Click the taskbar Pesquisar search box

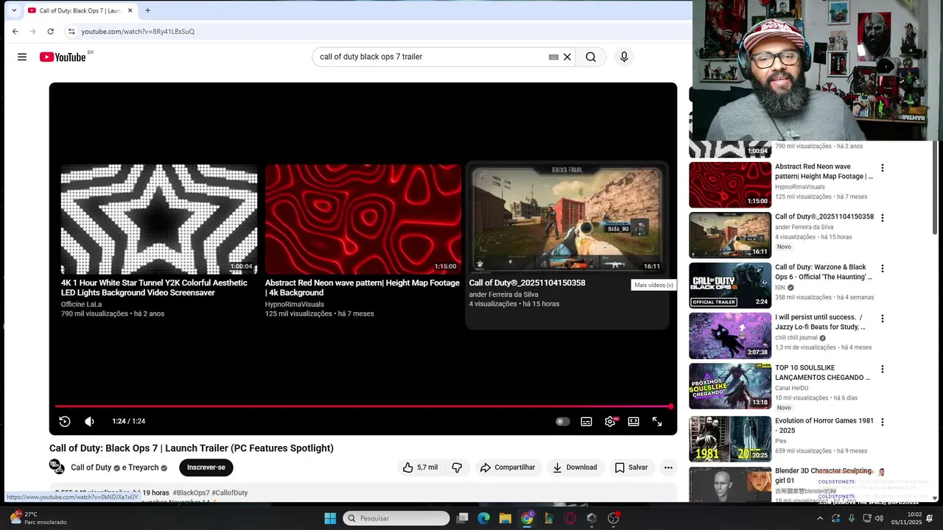click(397, 518)
